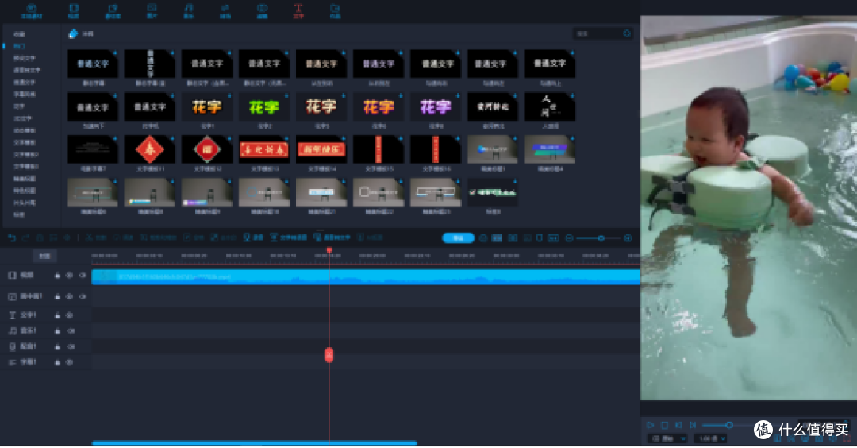The height and width of the screenshot is (448, 857).
Task: Open the 1.00 playback speed dropdown
Action: pyautogui.click(x=710, y=438)
